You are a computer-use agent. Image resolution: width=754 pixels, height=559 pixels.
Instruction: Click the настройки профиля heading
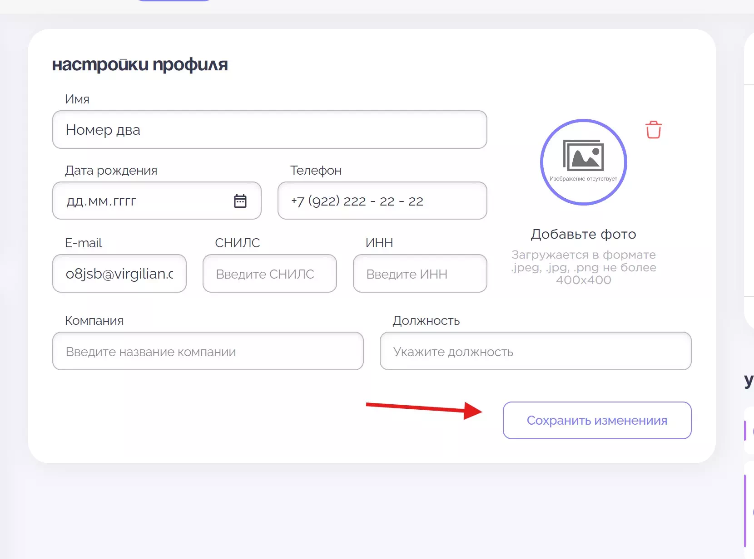pyautogui.click(x=140, y=65)
